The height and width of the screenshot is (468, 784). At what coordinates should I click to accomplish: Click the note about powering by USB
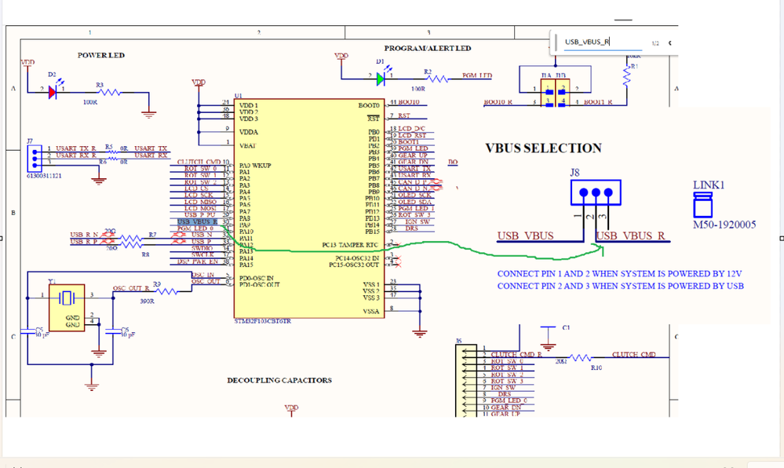(x=621, y=287)
